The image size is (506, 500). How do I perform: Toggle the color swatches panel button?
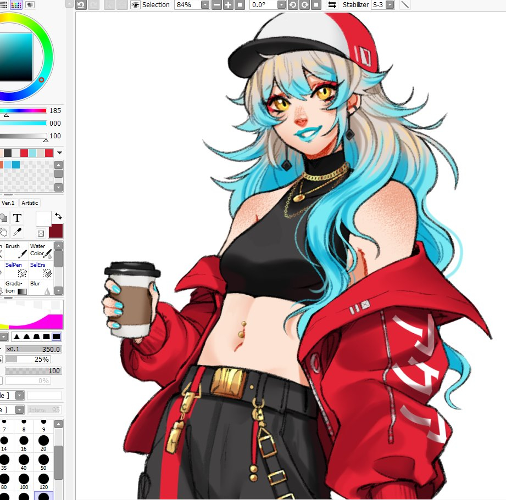16,4
